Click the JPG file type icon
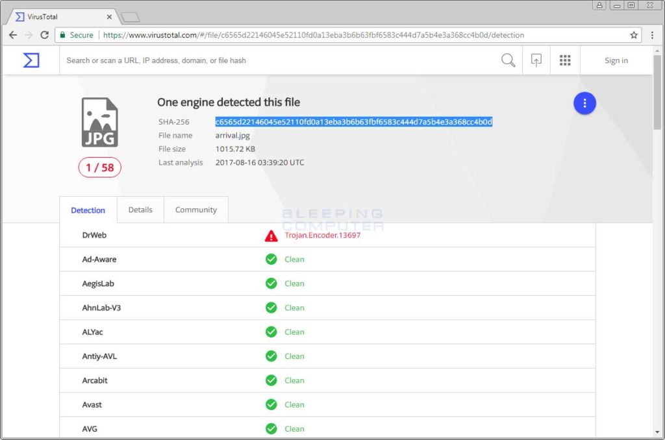 [x=99, y=123]
